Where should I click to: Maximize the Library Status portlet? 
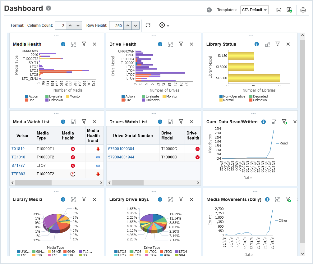click(x=267, y=44)
